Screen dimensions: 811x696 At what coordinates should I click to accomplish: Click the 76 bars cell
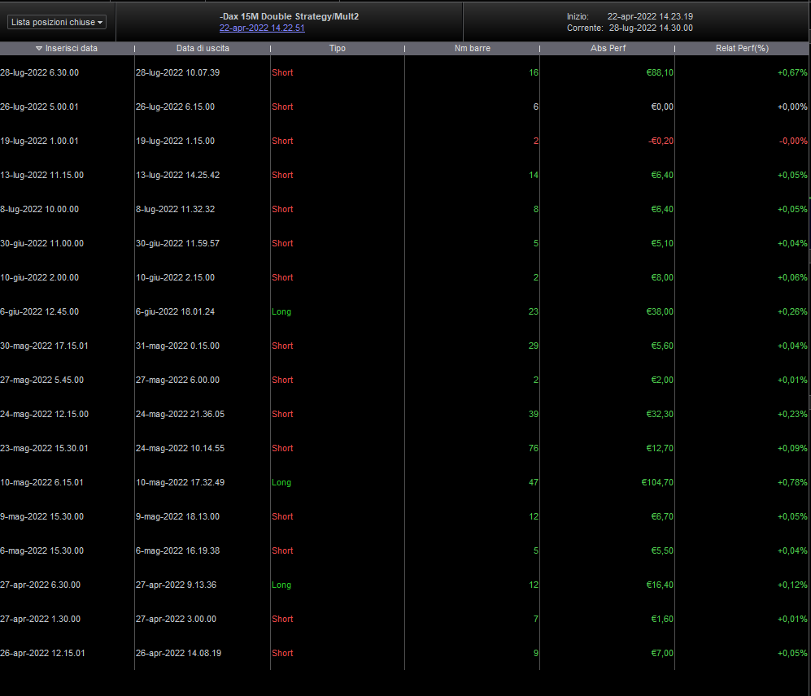click(x=534, y=448)
